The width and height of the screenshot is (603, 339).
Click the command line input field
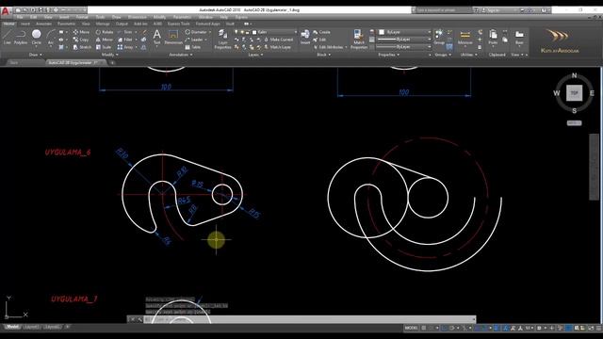click(x=310, y=319)
